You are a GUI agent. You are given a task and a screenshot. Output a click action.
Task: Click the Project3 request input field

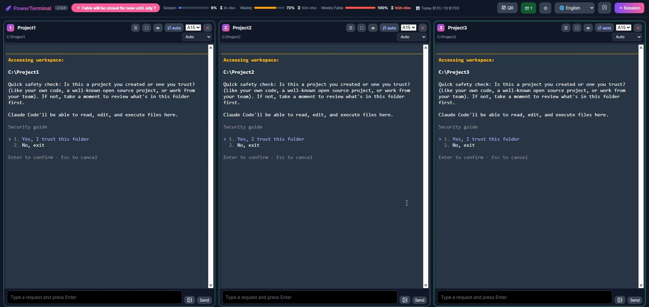point(525,297)
